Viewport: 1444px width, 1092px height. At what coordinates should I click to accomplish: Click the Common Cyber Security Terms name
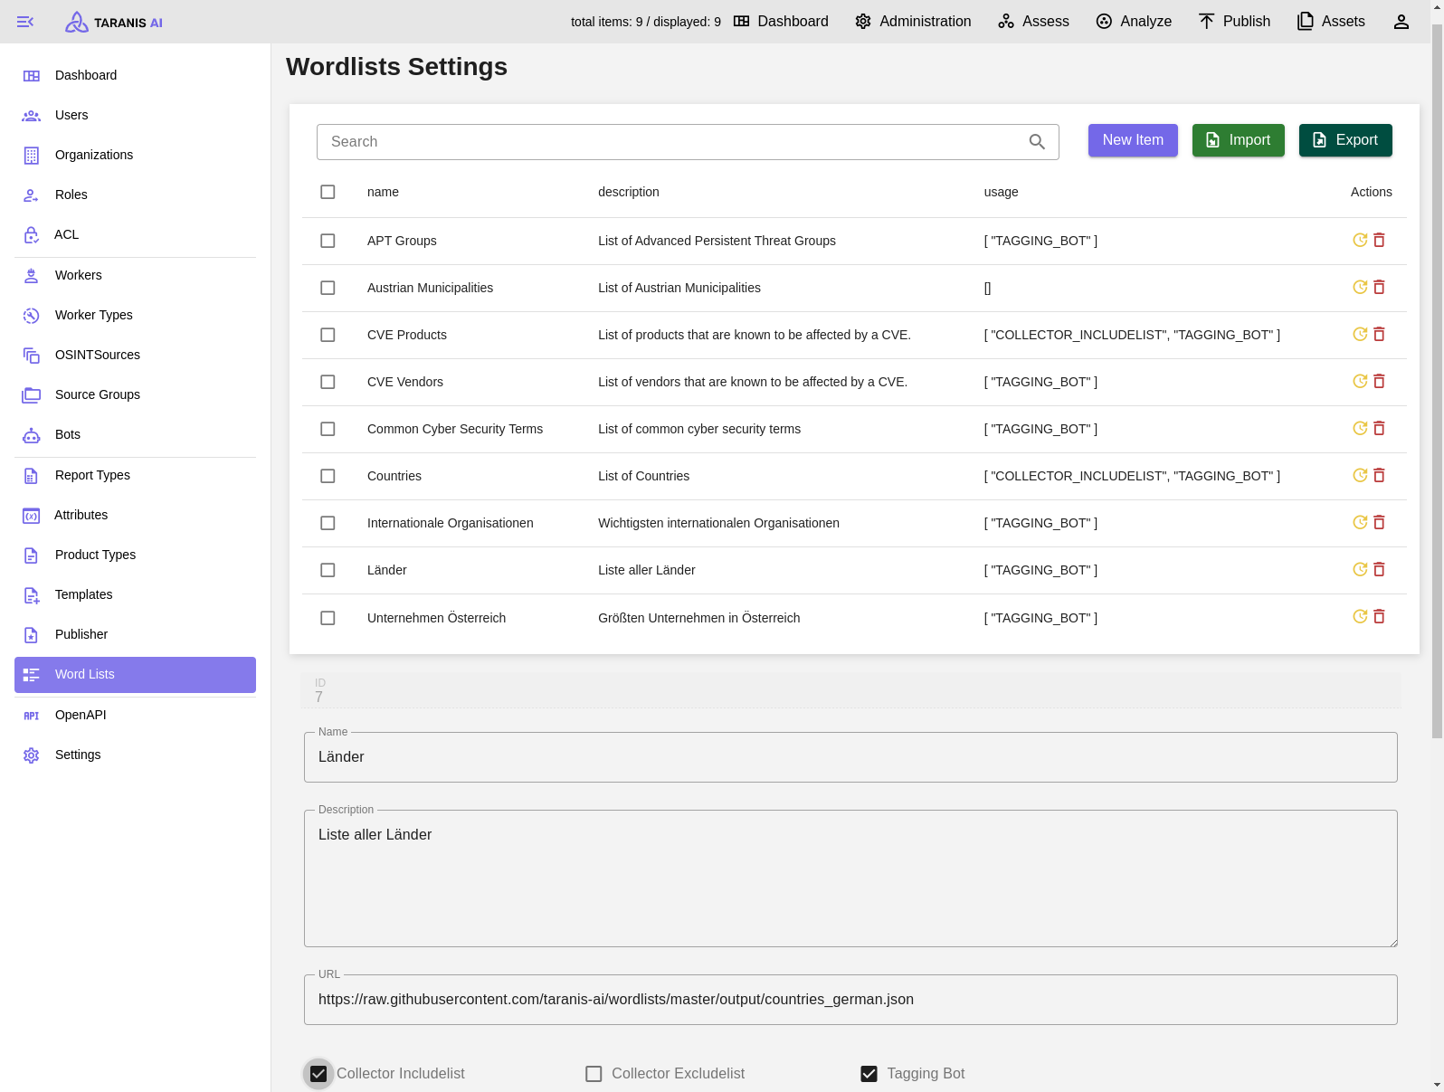click(x=455, y=429)
